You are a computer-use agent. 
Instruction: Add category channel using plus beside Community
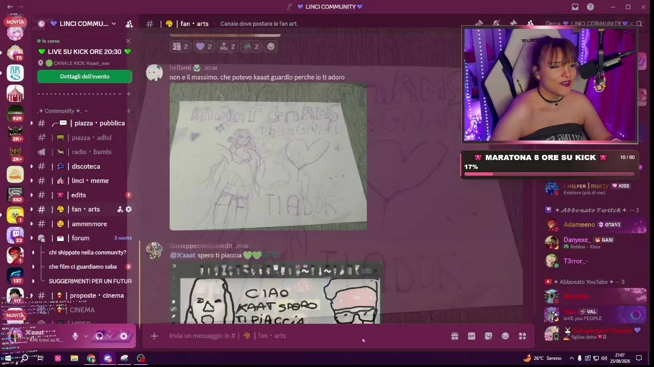coord(128,111)
